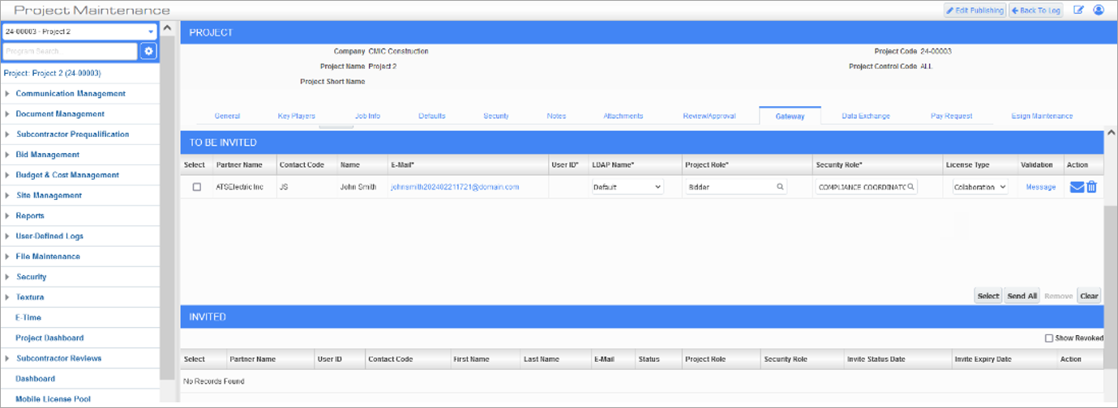
Task: Open the Dashboard item in the sidebar
Action: click(x=36, y=378)
